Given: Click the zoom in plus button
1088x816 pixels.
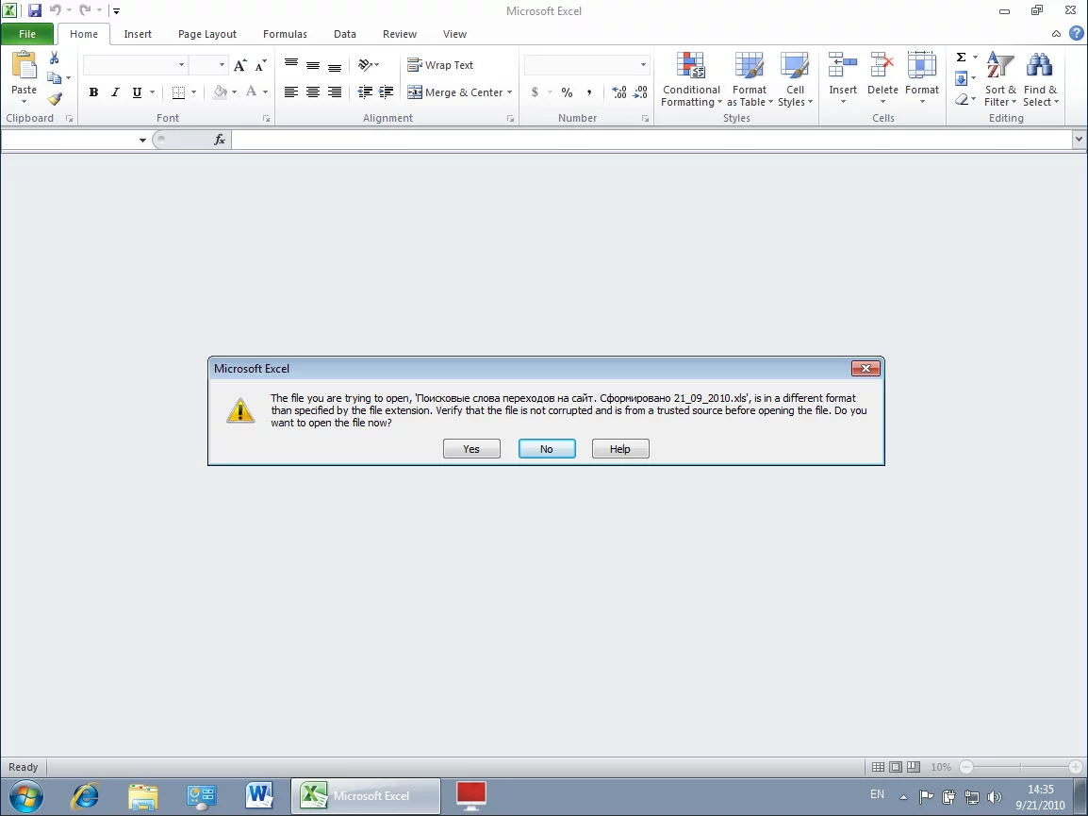Looking at the screenshot, I should click(1076, 767).
